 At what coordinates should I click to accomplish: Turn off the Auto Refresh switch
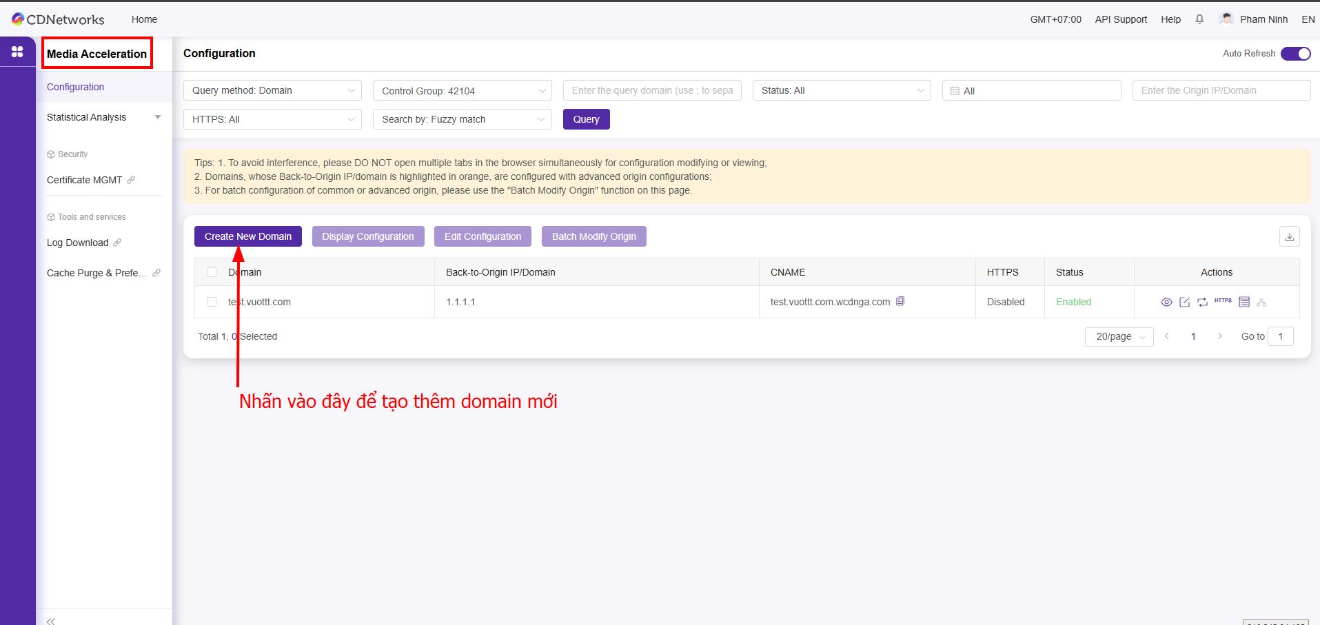pos(1295,54)
